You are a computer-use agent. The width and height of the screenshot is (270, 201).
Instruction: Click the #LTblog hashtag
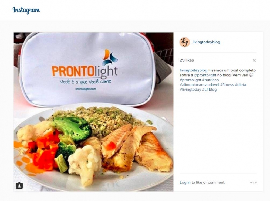[210, 90]
